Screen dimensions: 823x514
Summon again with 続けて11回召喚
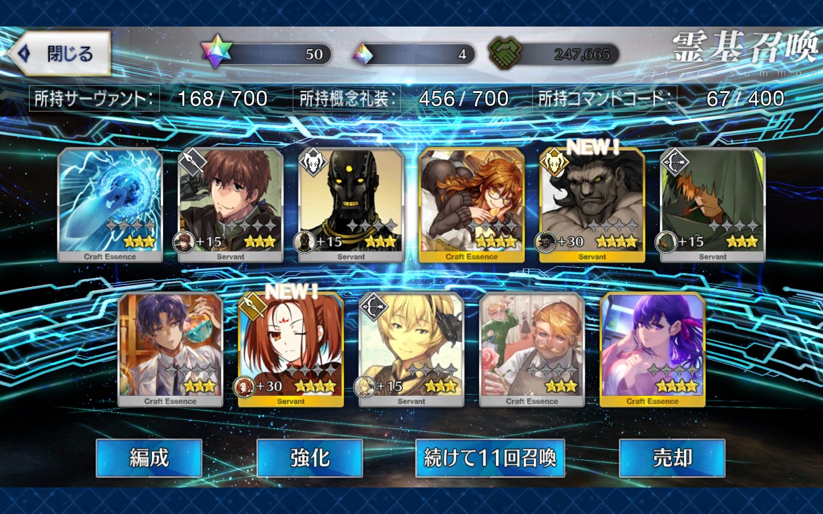[490, 458]
